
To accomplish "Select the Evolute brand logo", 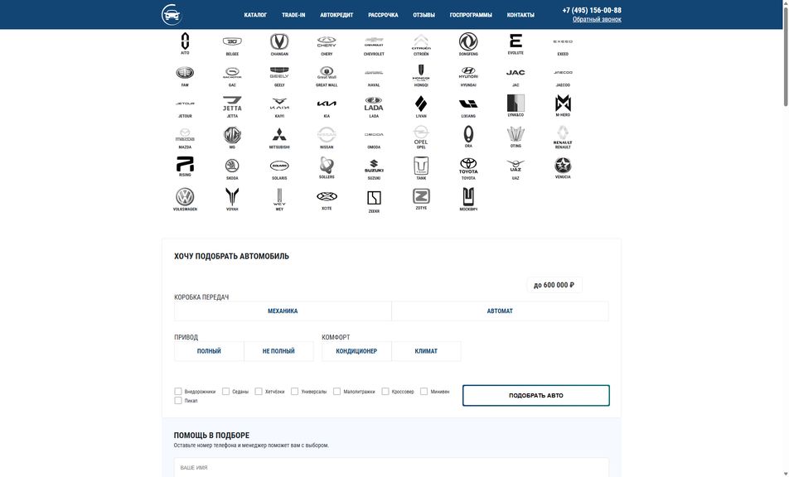I will [516, 41].
